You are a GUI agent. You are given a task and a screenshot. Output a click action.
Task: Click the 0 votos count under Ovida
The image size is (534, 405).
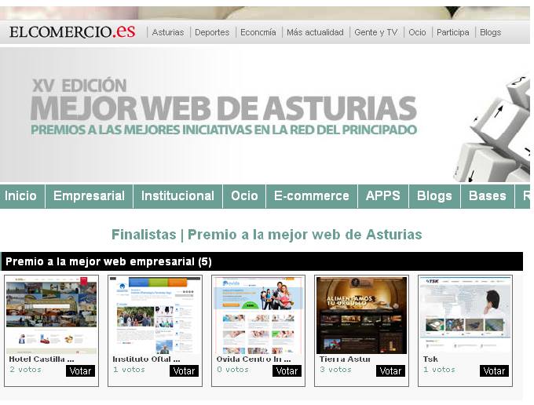(232, 370)
